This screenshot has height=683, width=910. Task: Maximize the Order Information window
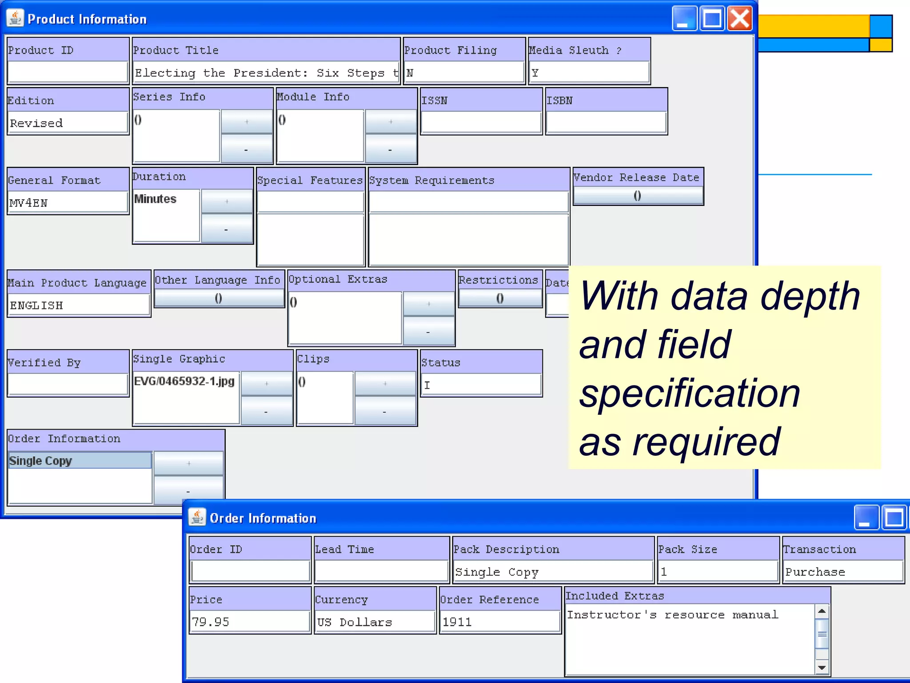(x=894, y=518)
